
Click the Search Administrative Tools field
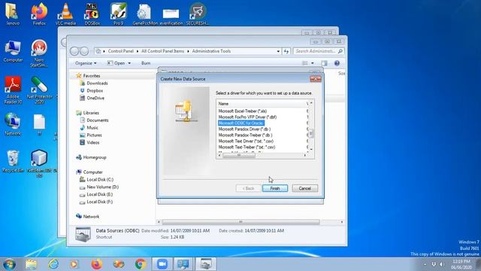tap(319, 51)
